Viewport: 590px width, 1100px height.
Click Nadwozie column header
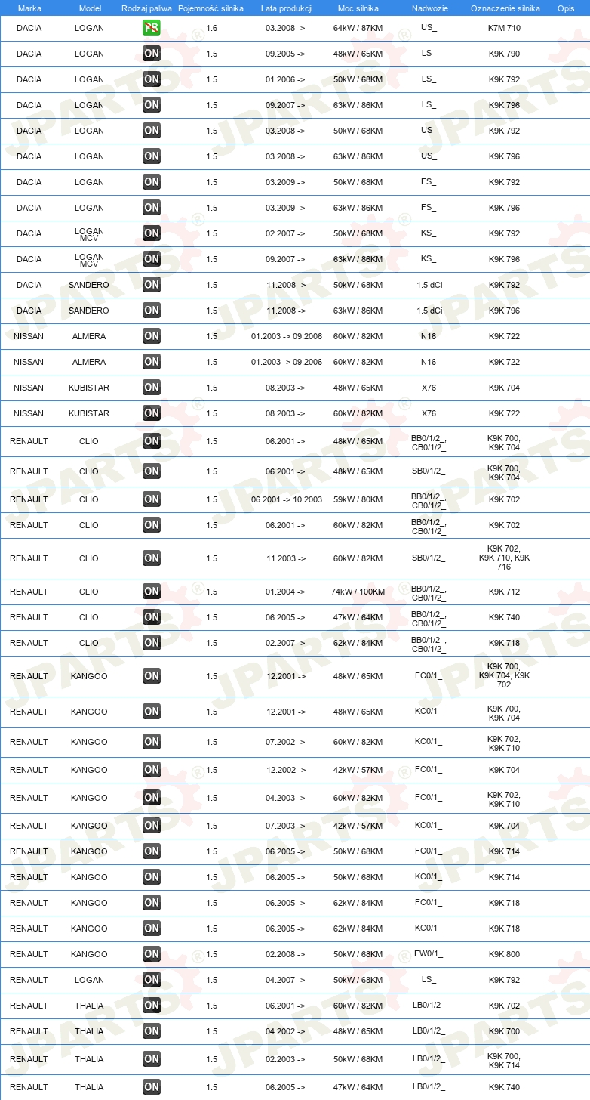pyautogui.click(x=429, y=8)
